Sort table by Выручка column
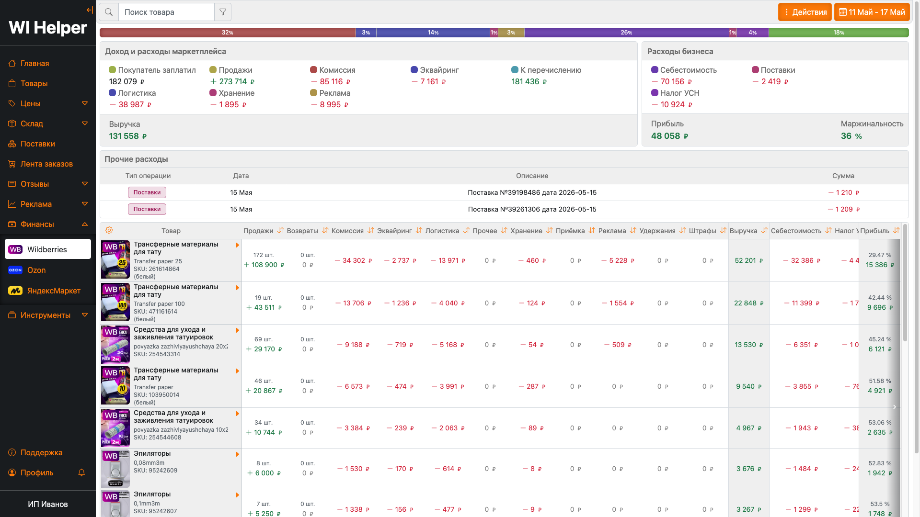Screen dimensions: 920x517 click(x=765, y=231)
